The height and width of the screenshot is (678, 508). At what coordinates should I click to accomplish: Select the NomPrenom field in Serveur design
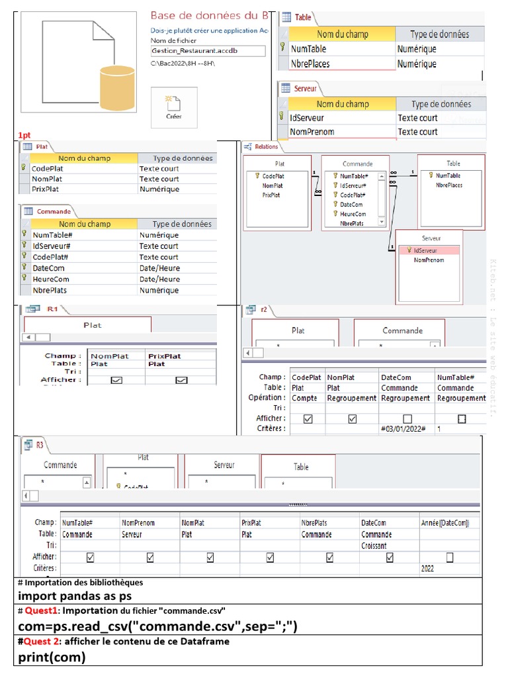pos(342,132)
